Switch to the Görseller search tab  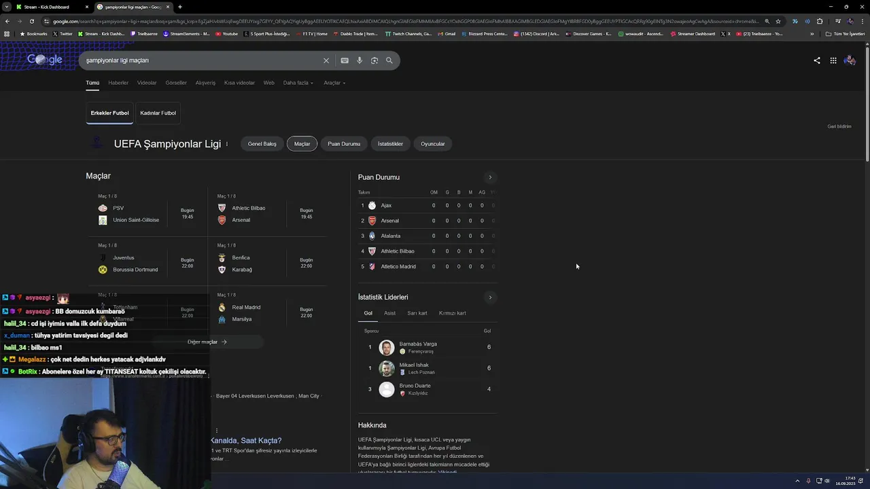coord(176,83)
